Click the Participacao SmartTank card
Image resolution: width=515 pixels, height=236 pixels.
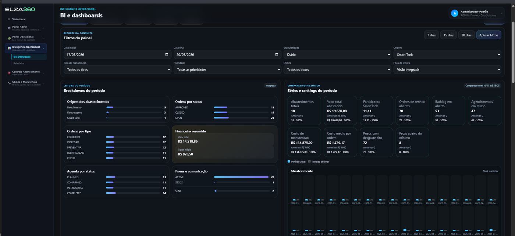(376, 111)
